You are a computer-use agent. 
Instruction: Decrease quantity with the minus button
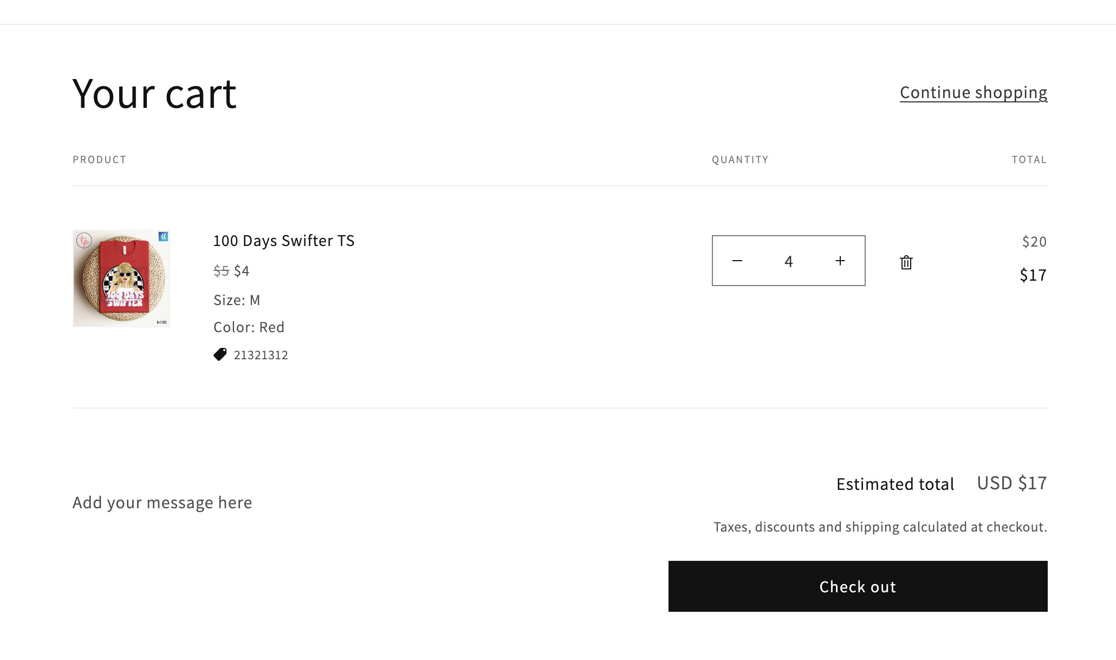[x=737, y=261]
